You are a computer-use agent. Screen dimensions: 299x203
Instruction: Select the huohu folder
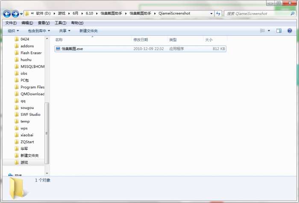(x=26, y=60)
